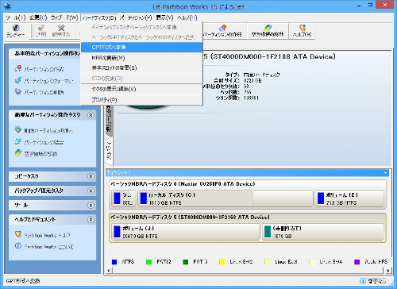Click the legend scrollbar left arrow
Image resolution: width=397 pixels, height=289 pixels.
[x=109, y=270]
